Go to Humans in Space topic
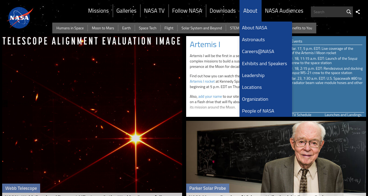Viewport: 368px width, 196px height. [70, 28]
